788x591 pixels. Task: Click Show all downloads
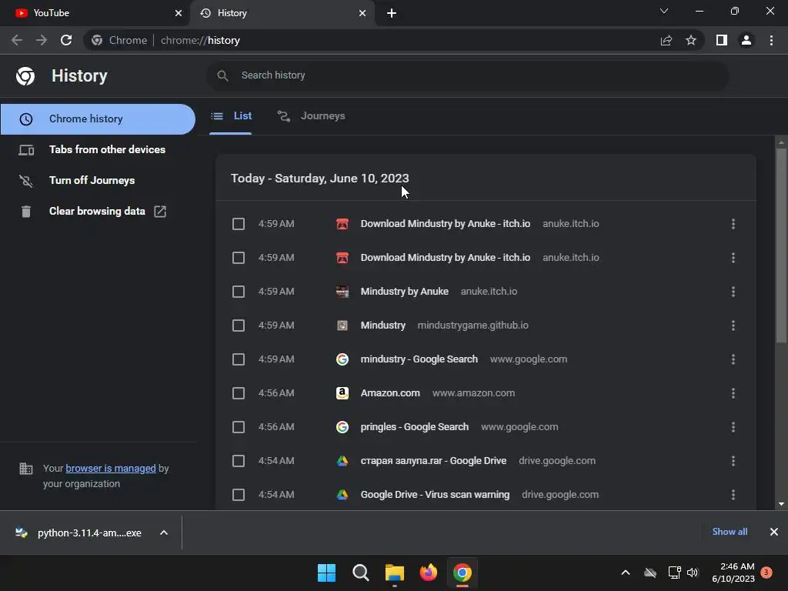[x=730, y=532]
